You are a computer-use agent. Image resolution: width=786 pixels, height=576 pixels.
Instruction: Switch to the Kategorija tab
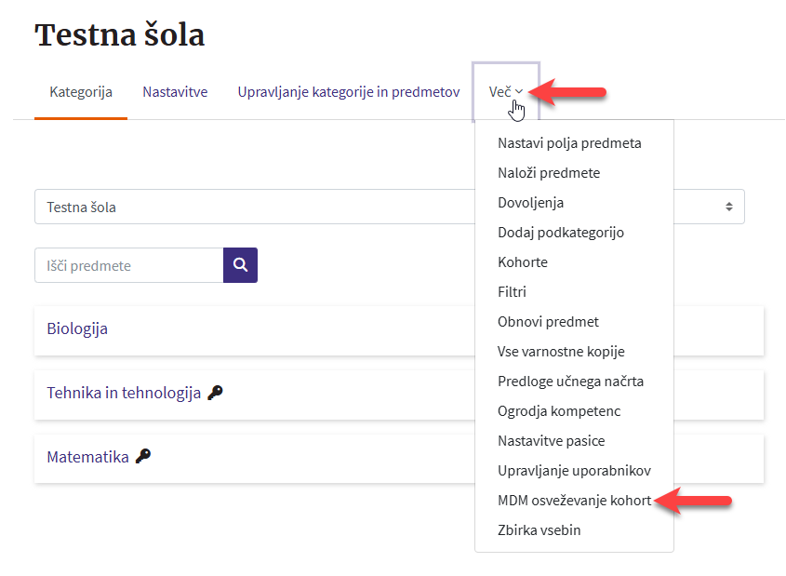(81, 92)
